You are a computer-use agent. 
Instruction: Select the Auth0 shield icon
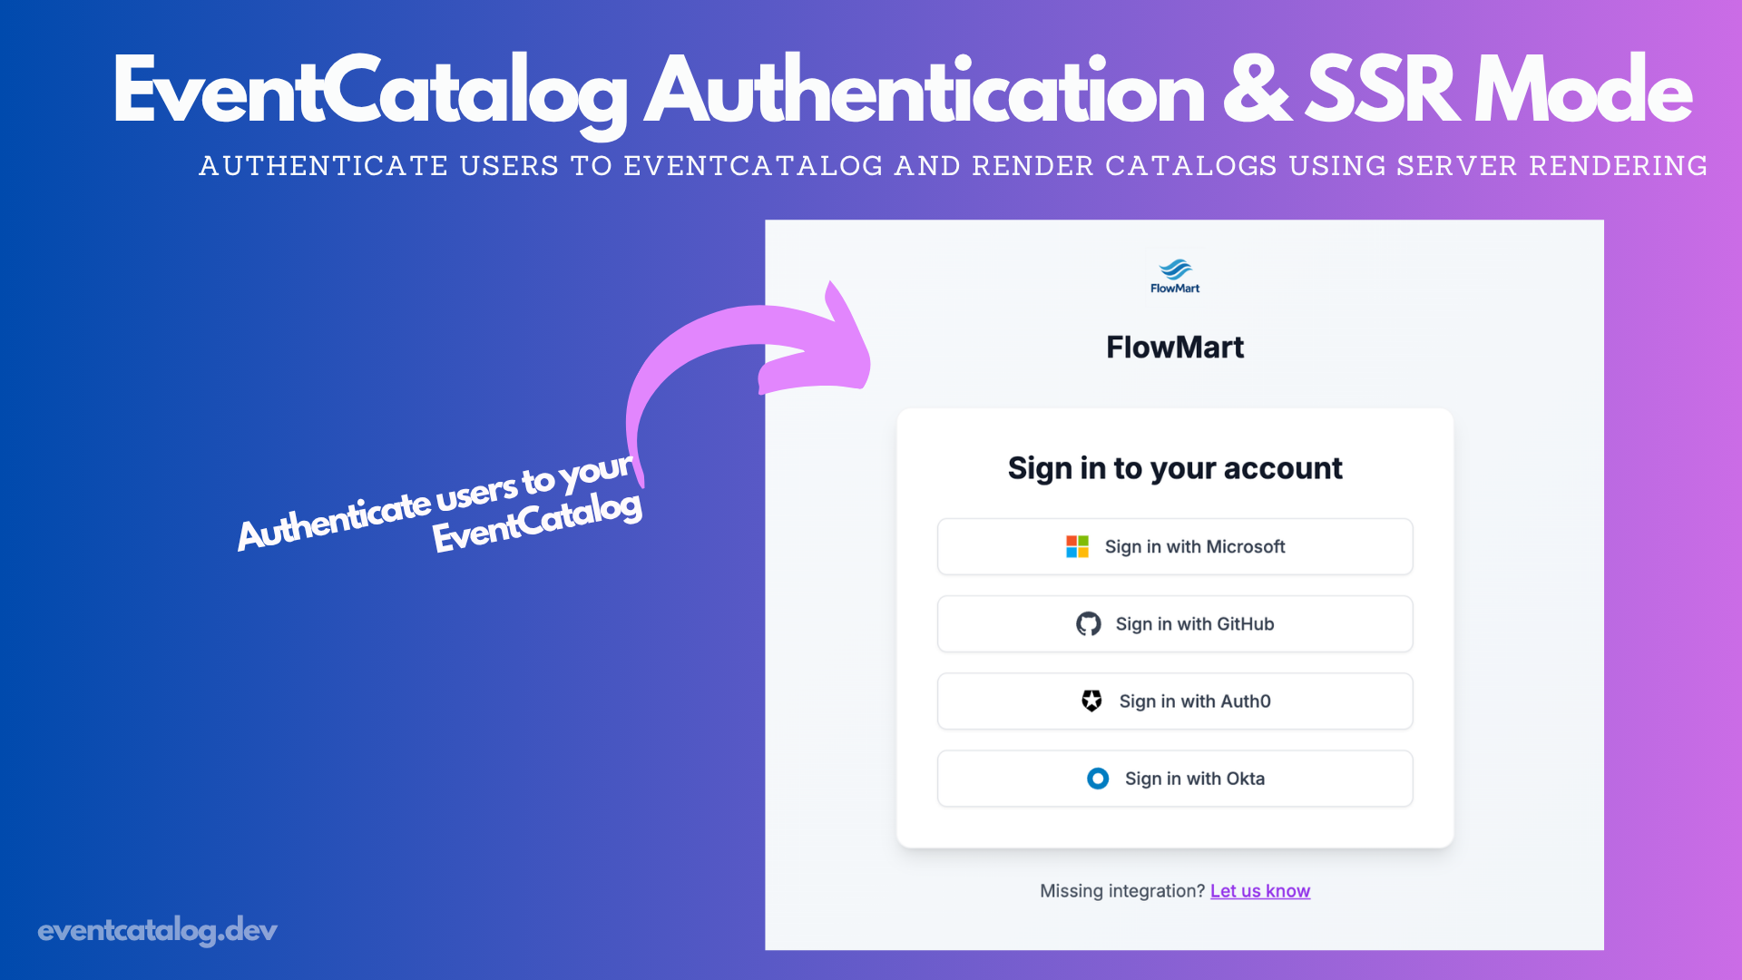(x=1091, y=701)
